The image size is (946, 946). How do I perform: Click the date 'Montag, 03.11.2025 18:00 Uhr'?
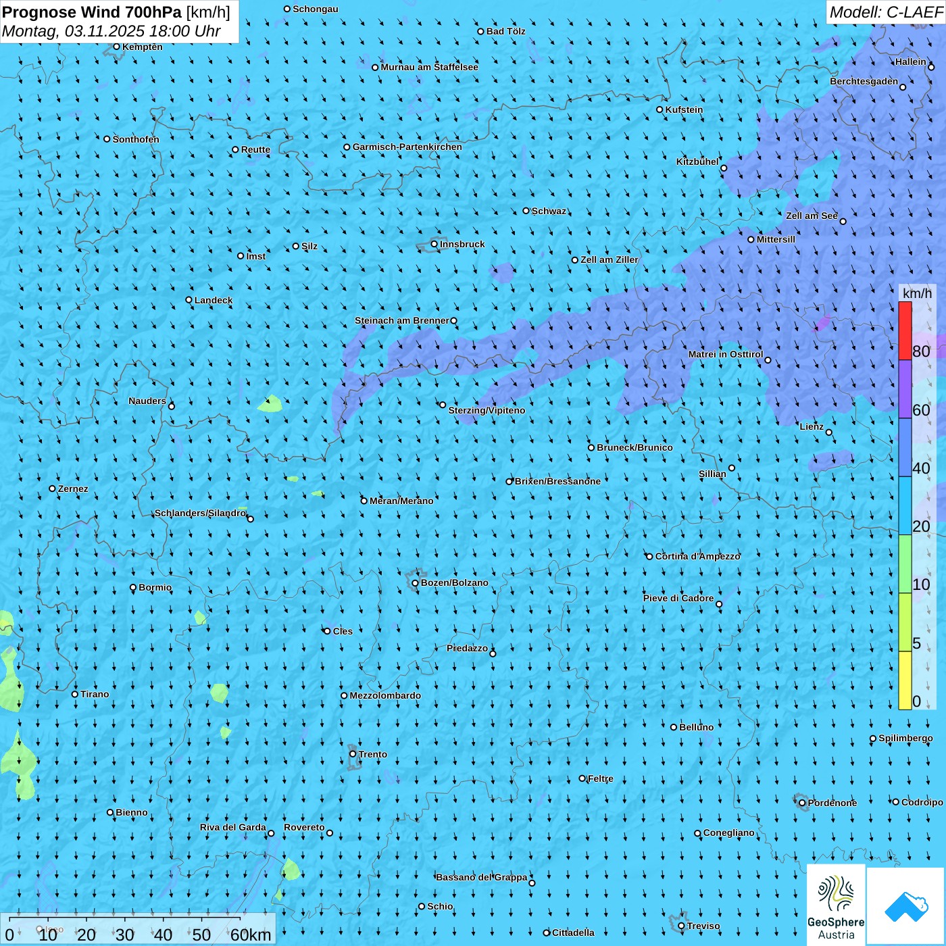[x=111, y=31]
